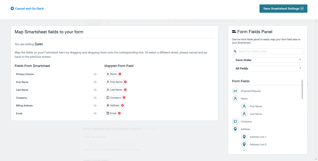Select Address label in Form Fields list
Screen dimensions: 318x161
pyautogui.click(x=246, y=129)
